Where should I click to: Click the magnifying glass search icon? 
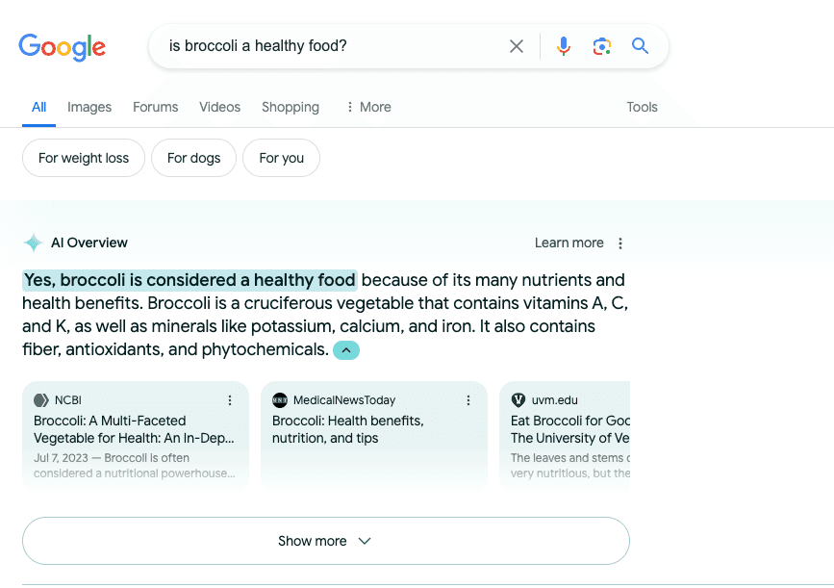tap(641, 46)
